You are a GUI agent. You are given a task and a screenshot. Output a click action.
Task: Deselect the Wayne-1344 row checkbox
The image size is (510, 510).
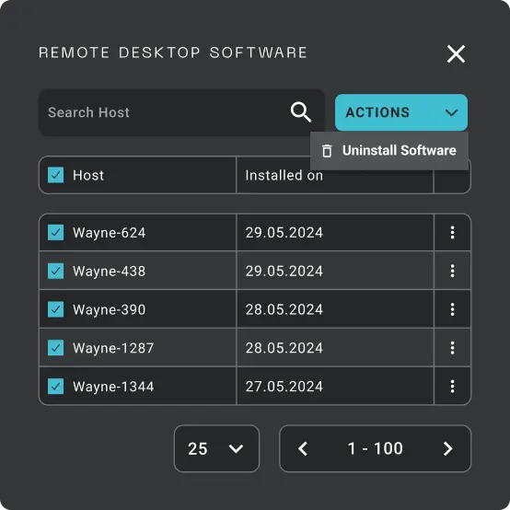coord(55,387)
